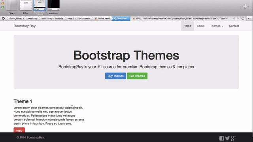Open the Contact navbar link
This screenshot has width=253, height=142.
234,26
